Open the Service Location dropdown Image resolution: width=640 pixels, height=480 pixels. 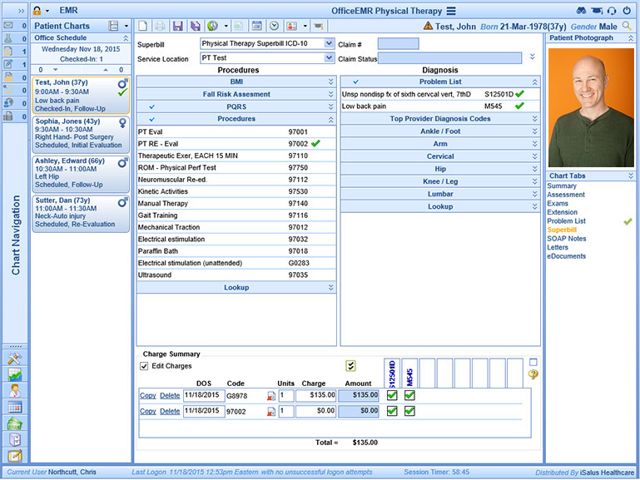tap(329, 58)
